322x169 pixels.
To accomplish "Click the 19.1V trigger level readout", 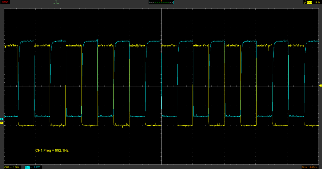I will [317, 2].
